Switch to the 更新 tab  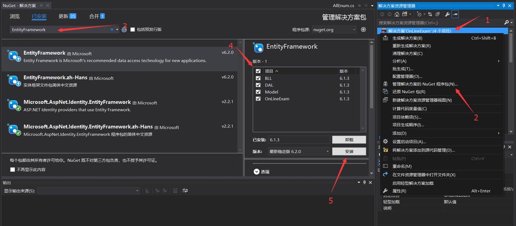pyautogui.click(x=67, y=16)
